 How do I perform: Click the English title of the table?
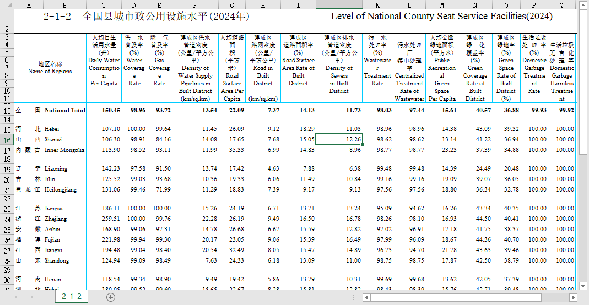tap(441, 17)
